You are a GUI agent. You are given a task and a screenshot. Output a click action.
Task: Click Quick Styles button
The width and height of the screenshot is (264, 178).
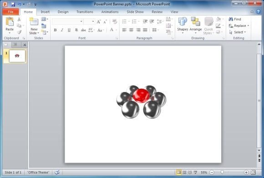208,26
